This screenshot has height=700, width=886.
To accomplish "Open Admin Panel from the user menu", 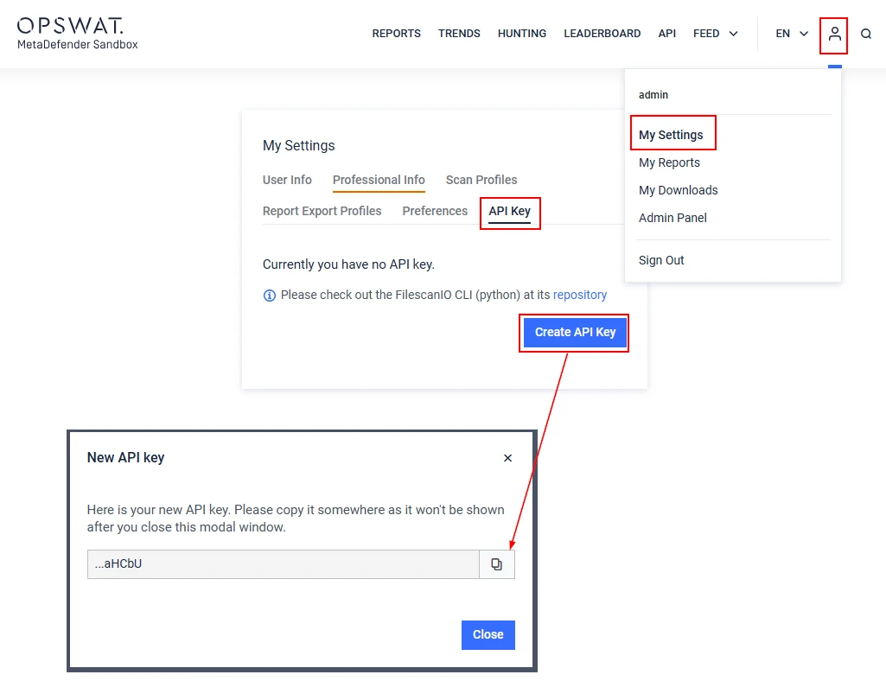I will pos(672,218).
